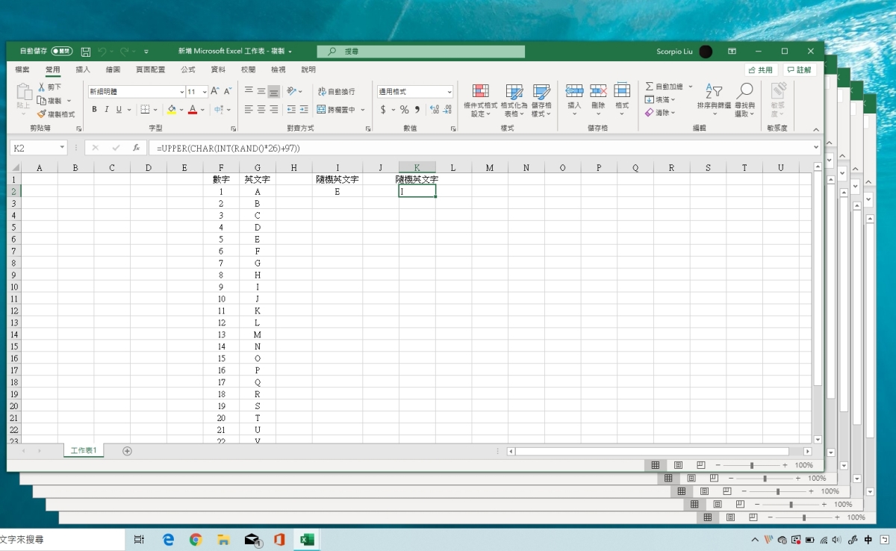This screenshot has height=551, width=896.
Task: Toggle Wrap Text (自動換行)
Action: coord(336,91)
